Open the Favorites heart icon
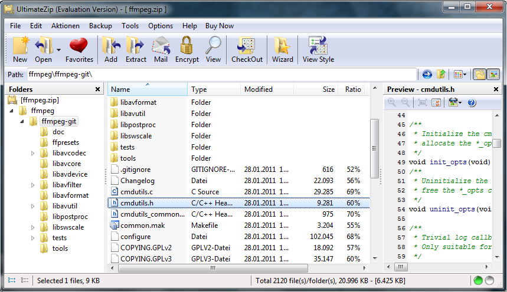Screen dimensions: 507x292 (79, 49)
